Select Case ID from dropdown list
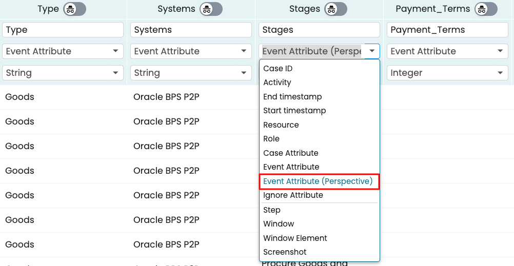Viewport: 514px width, 266px height. click(x=278, y=69)
